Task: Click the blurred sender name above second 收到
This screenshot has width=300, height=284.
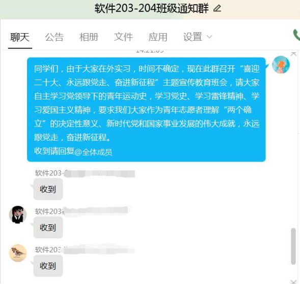Action: 81,211
